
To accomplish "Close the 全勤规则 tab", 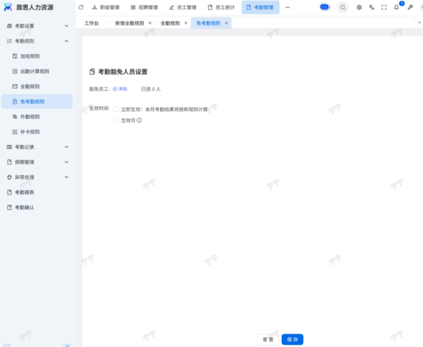I will tap(186, 23).
